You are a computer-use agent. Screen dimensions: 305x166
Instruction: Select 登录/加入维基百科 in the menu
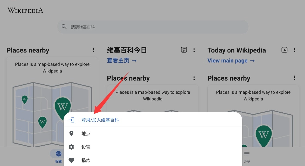100,120
